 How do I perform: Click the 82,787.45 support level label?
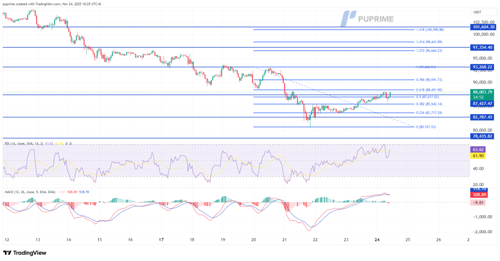coord(482,117)
